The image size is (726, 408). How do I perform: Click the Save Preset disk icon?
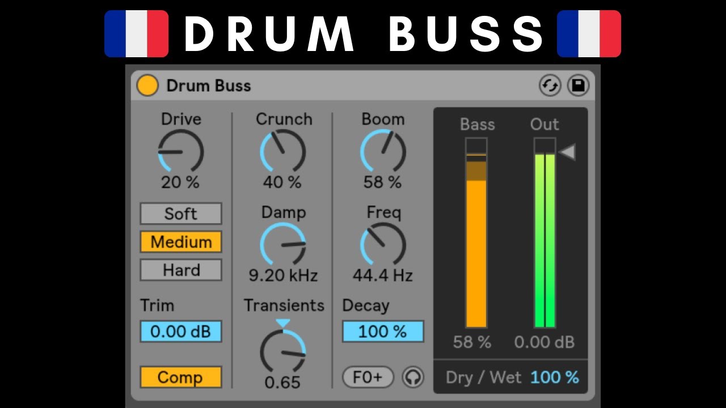[x=578, y=86]
